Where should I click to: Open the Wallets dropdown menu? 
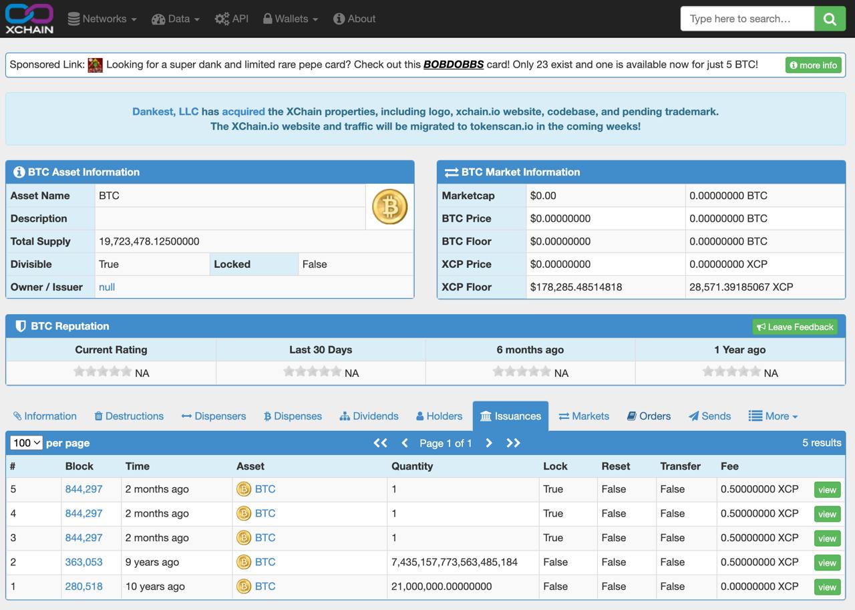291,19
